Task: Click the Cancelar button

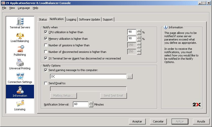Action: click(x=158, y=121)
